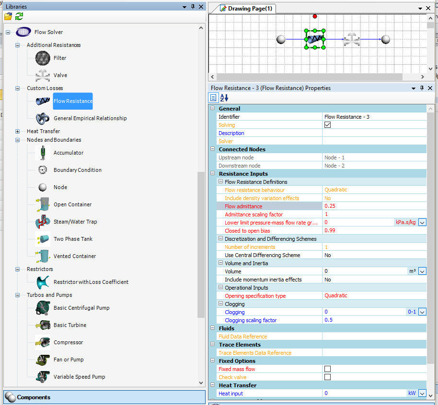
Task: Select the Filter component icon
Action: [x=43, y=58]
